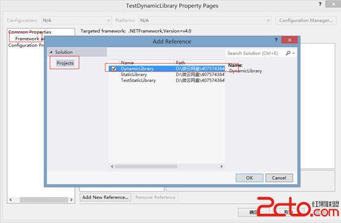The image size is (341, 223).
Task: Select Common Properties in Property Pages tree
Action: 30,32
